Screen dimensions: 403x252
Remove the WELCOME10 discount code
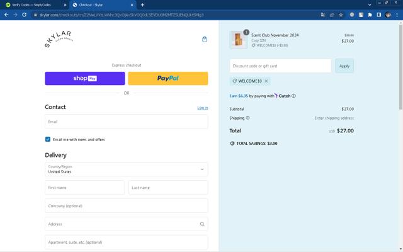(266, 81)
